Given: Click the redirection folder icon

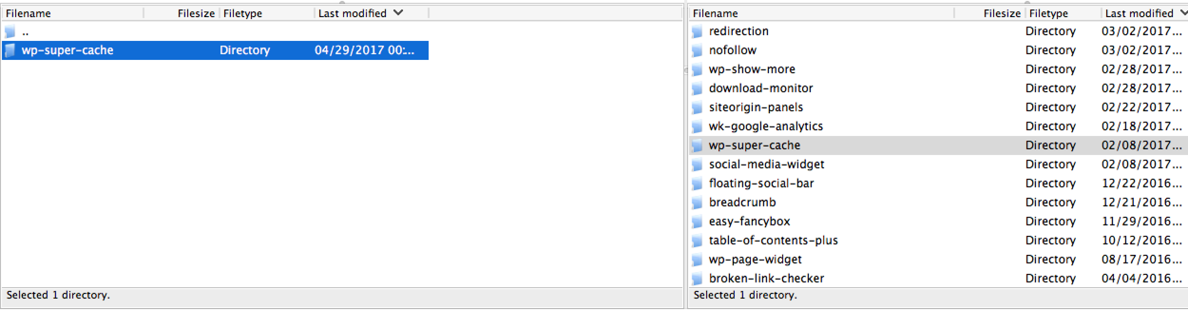Looking at the screenshot, I should [x=697, y=32].
